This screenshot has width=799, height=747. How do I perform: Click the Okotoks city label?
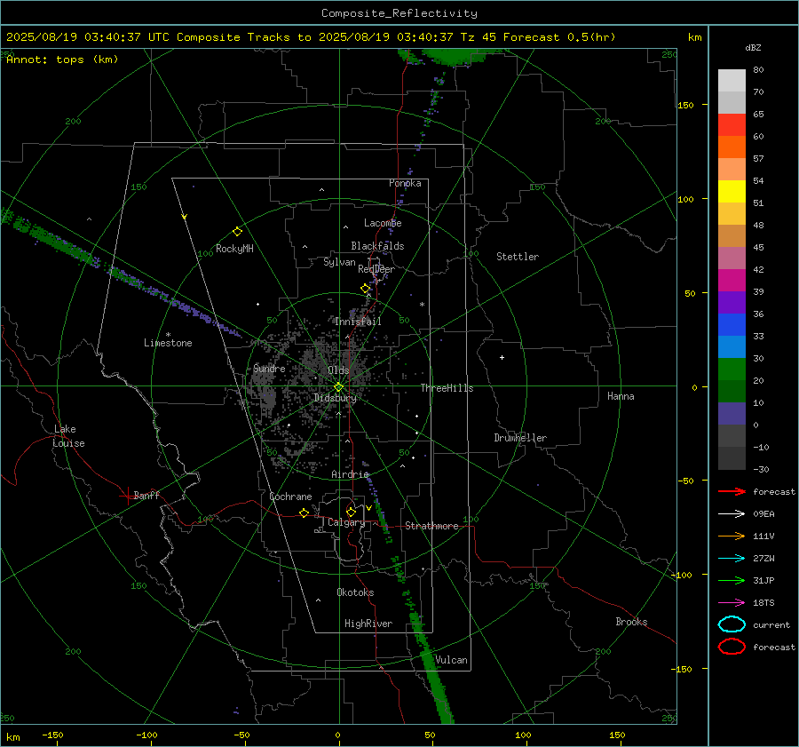coord(355,592)
